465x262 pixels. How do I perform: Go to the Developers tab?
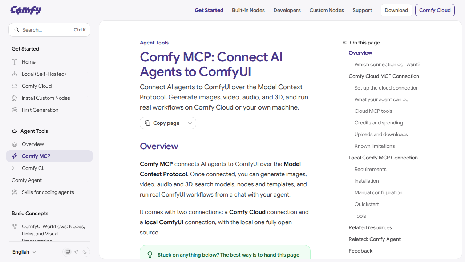[287, 10]
